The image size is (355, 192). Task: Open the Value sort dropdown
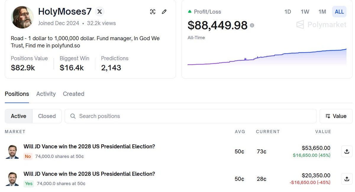click(336, 116)
